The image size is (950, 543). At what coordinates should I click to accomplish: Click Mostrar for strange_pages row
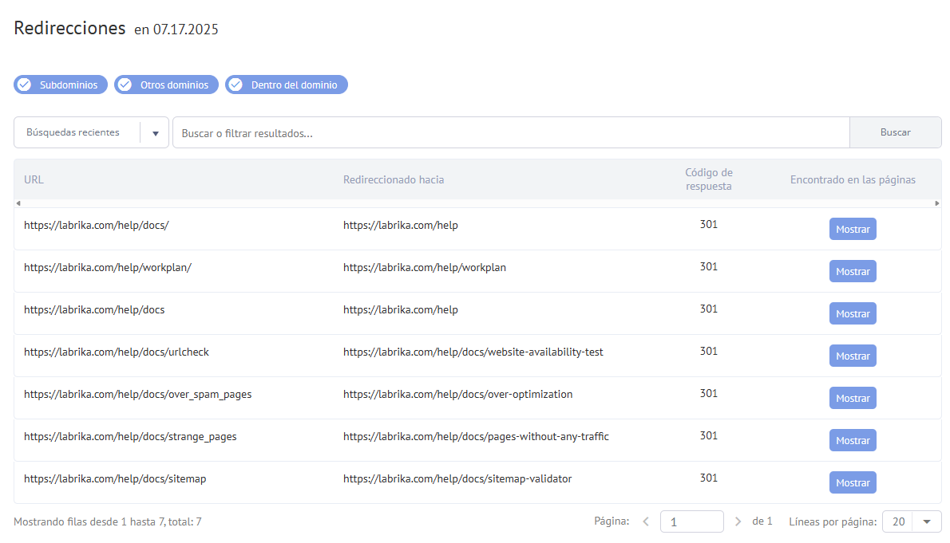click(x=853, y=441)
